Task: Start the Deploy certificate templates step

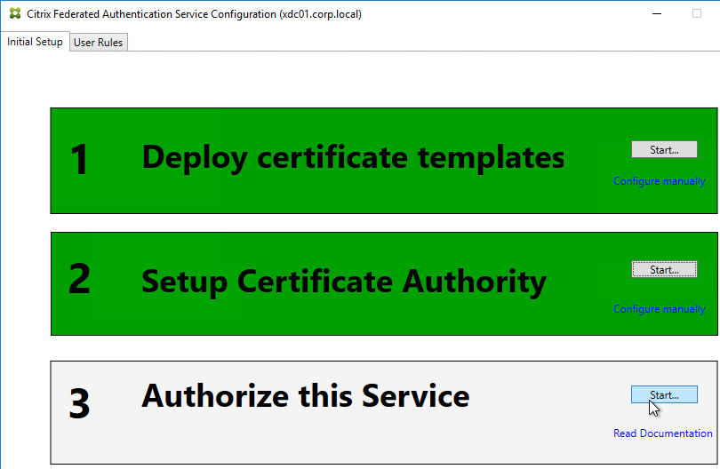Action: click(x=664, y=149)
